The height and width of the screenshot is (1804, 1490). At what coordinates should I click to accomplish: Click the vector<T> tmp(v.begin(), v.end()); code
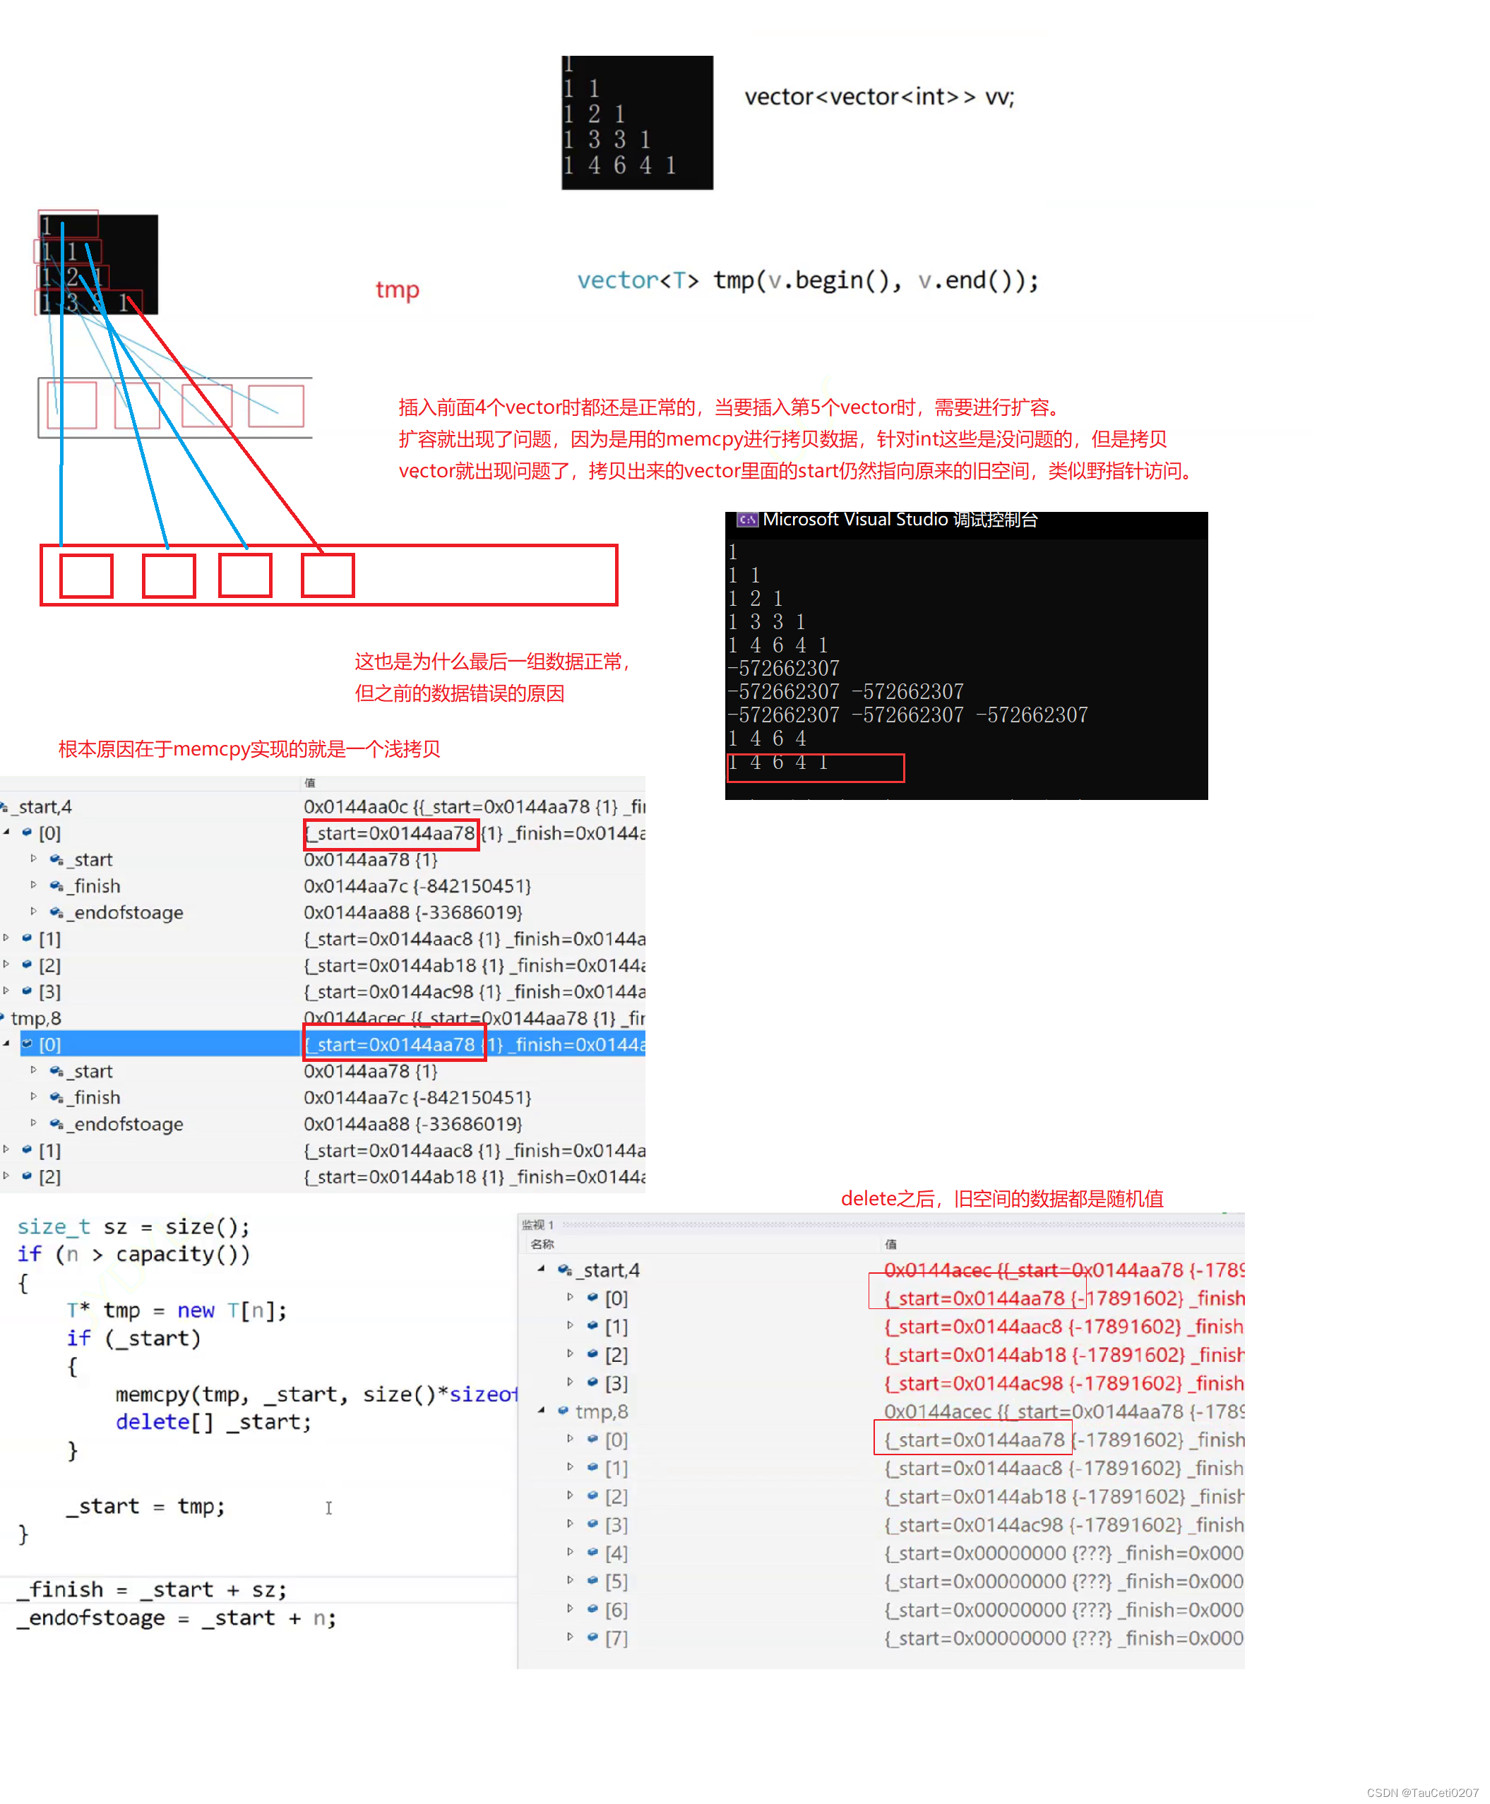pyautogui.click(x=808, y=280)
